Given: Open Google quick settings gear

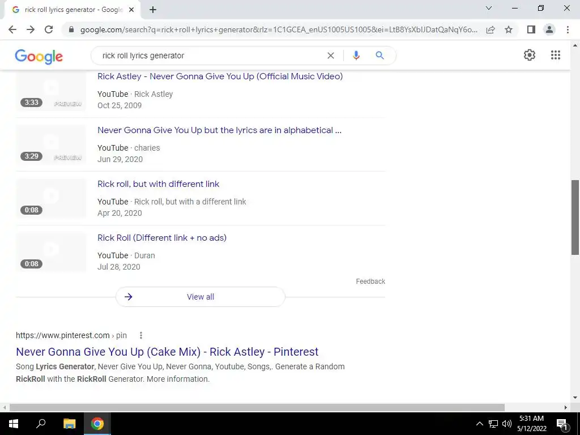Looking at the screenshot, I should 530,55.
